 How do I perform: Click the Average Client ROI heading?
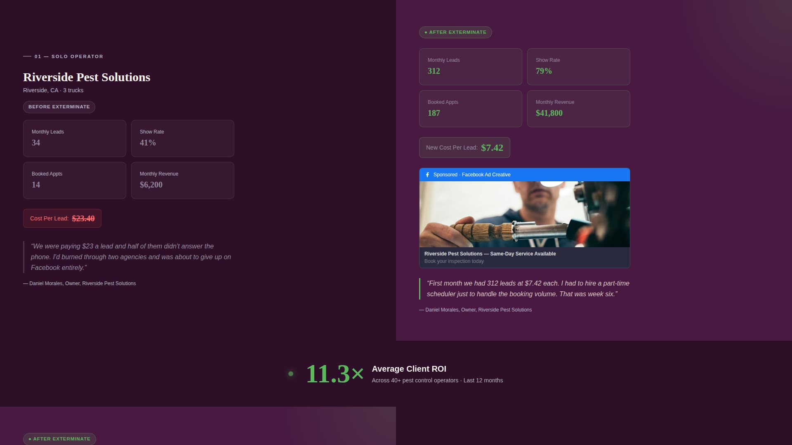409,369
